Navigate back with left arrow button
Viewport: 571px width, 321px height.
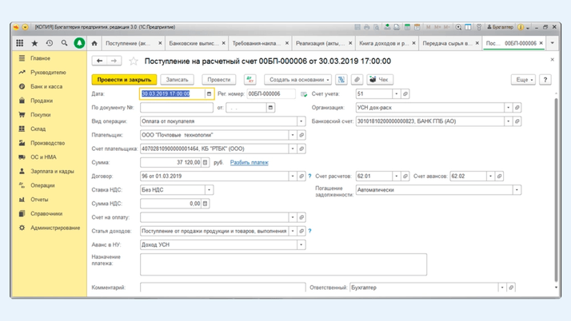[x=100, y=61]
